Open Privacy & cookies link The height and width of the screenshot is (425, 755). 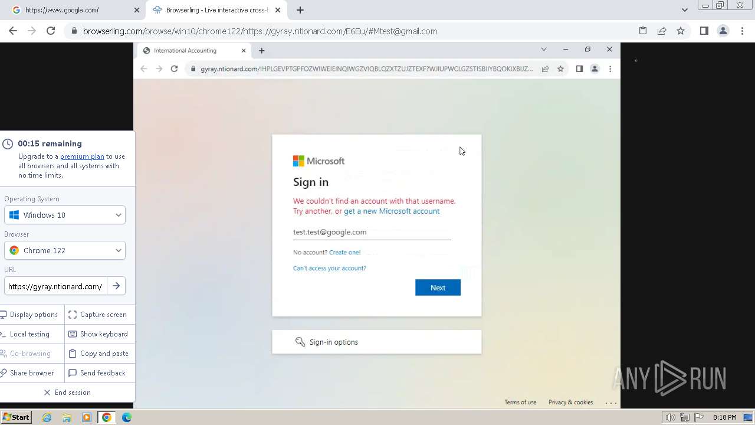coord(570,403)
